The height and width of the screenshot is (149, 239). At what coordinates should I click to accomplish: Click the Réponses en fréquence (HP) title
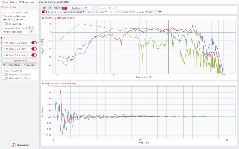click(59, 18)
